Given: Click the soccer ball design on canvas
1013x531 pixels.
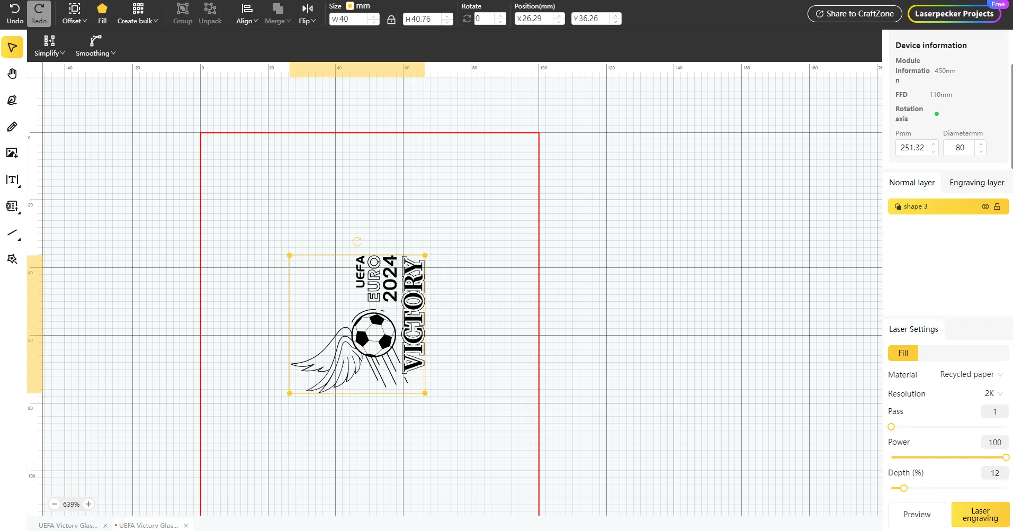Looking at the screenshot, I should click(x=374, y=335).
